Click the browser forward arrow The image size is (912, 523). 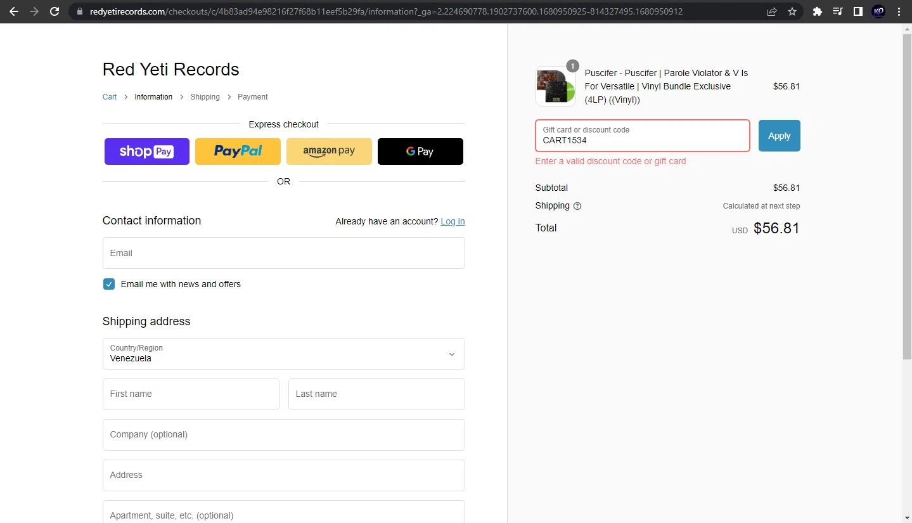click(x=34, y=11)
